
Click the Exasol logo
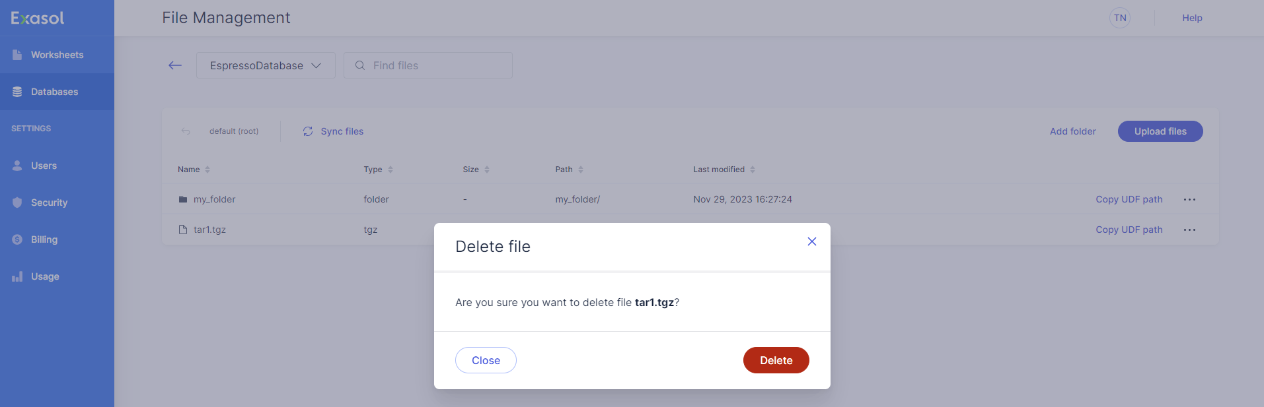[38, 18]
